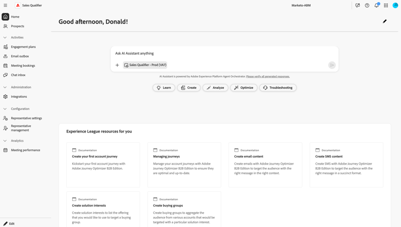The image size is (401, 227).
Task: Click the Meeting bookings calendar icon
Action: [5, 66]
